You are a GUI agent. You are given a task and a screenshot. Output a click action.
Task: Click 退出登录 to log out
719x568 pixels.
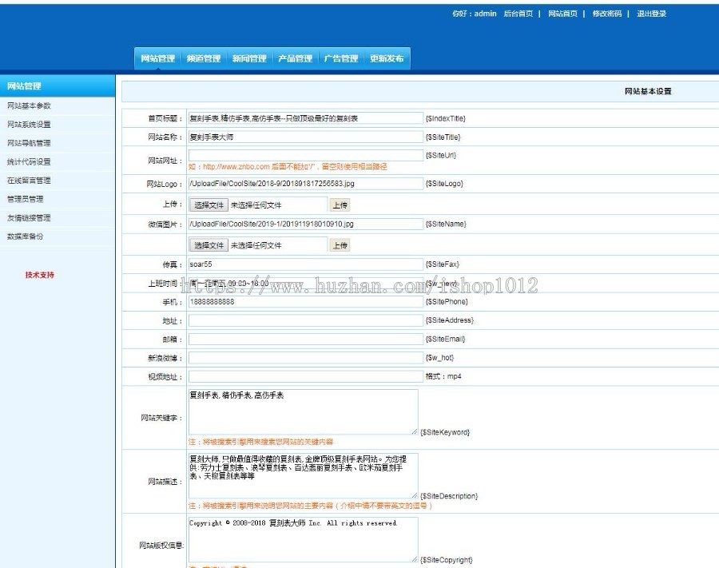(x=652, y=14)
